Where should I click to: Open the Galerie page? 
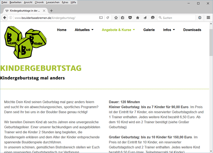pyautogui.click(x=149, y=30)
